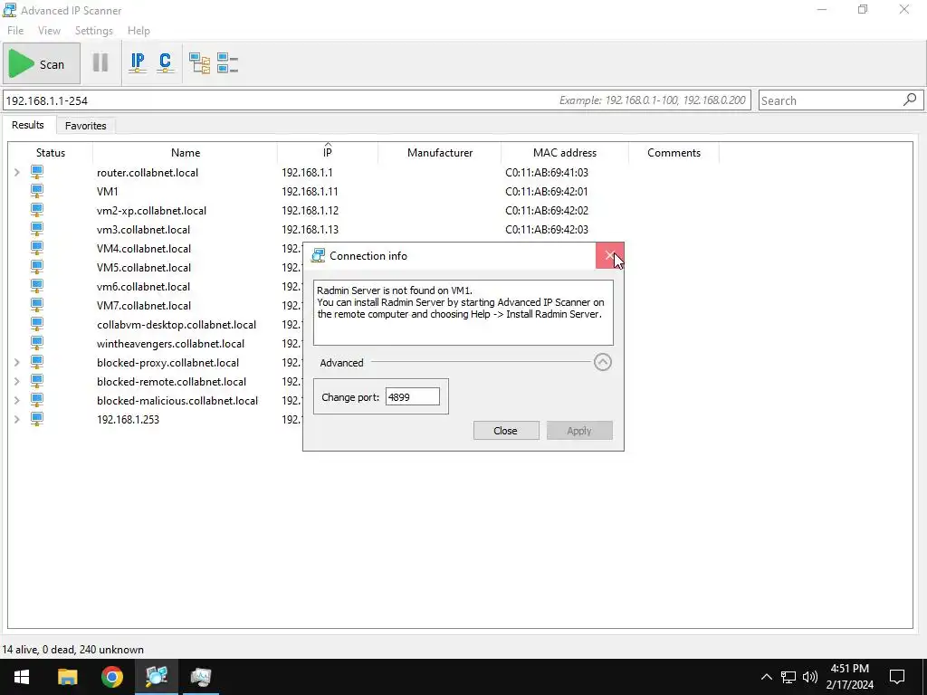Sort by the MAC address column header
Screen dimensions: 927x695
(x=565, y=152)
